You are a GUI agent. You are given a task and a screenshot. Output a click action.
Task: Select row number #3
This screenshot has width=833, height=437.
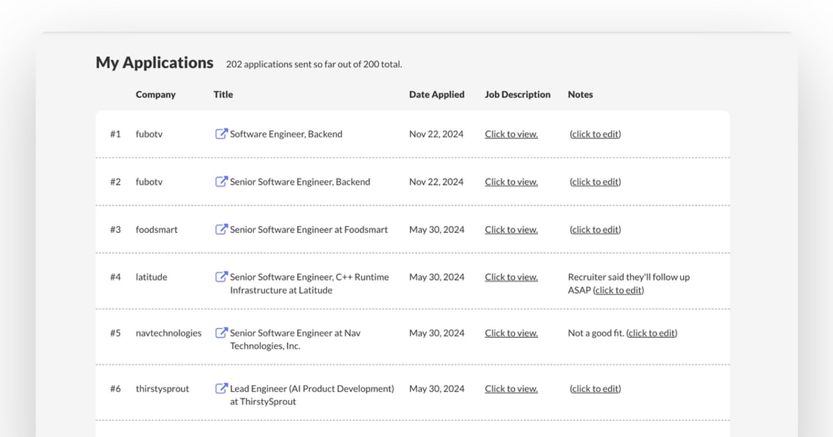(115, 230)
